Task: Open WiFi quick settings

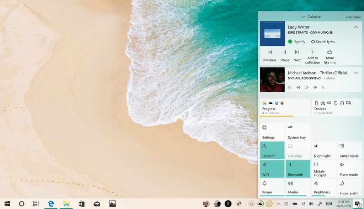Action: tap(272, 169)
